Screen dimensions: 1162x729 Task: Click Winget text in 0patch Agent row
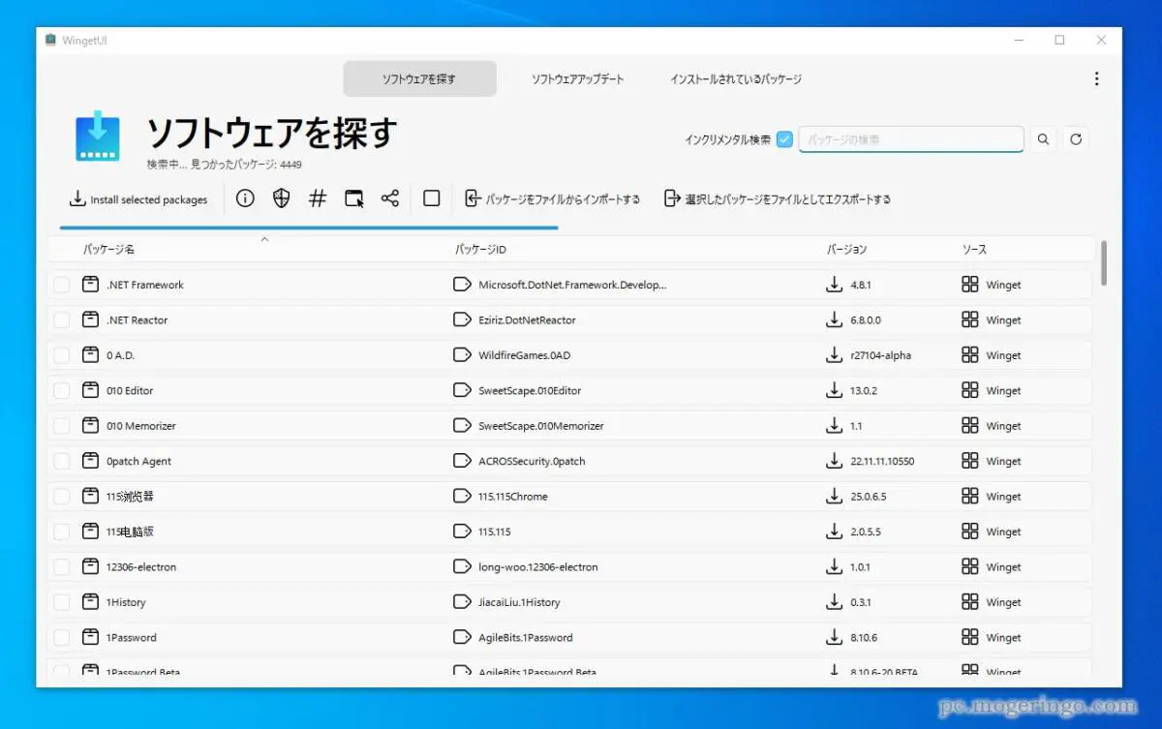pyautogui.click(x=1003, y=461)
